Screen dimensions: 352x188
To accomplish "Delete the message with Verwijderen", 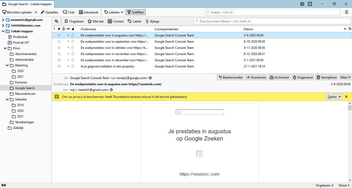I will coord(326,77).
